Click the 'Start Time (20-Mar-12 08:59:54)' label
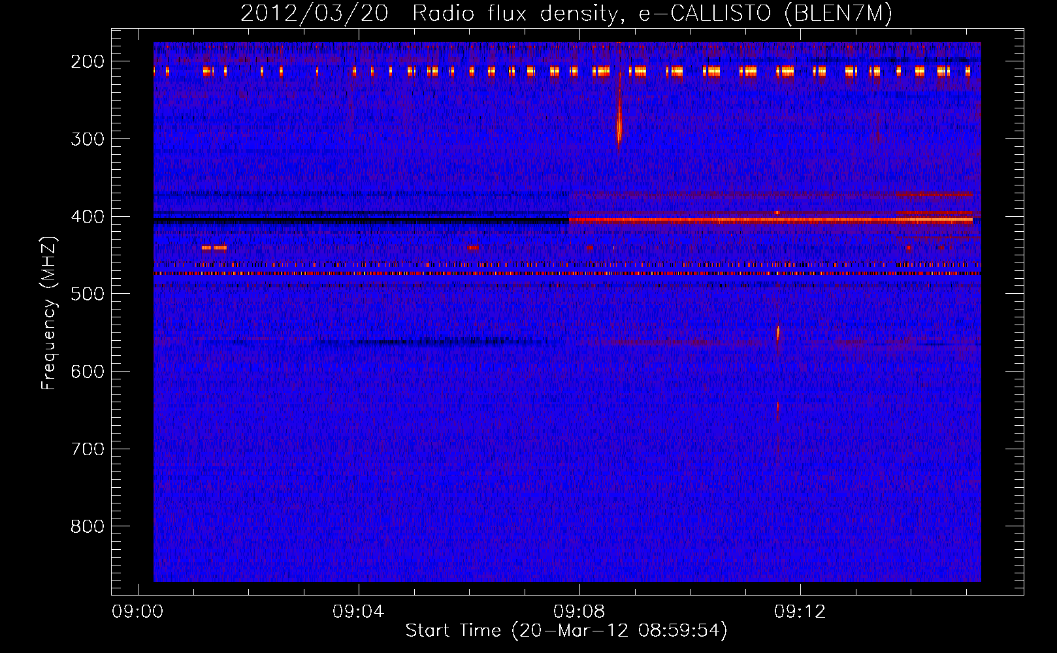1057x653 pixels. point(566,631)
